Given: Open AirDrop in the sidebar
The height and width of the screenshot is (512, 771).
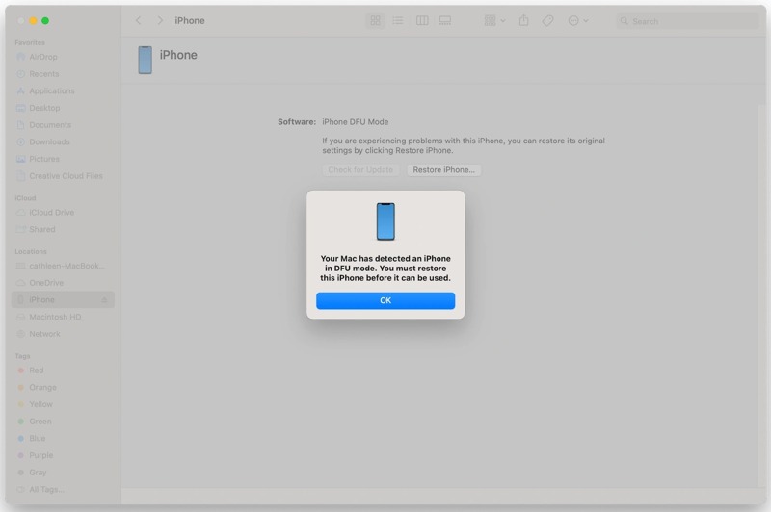Looking at the screenshot, I should click(63, 57).
